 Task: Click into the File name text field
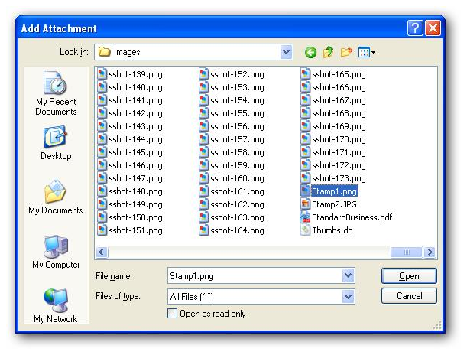coord(255,276)
